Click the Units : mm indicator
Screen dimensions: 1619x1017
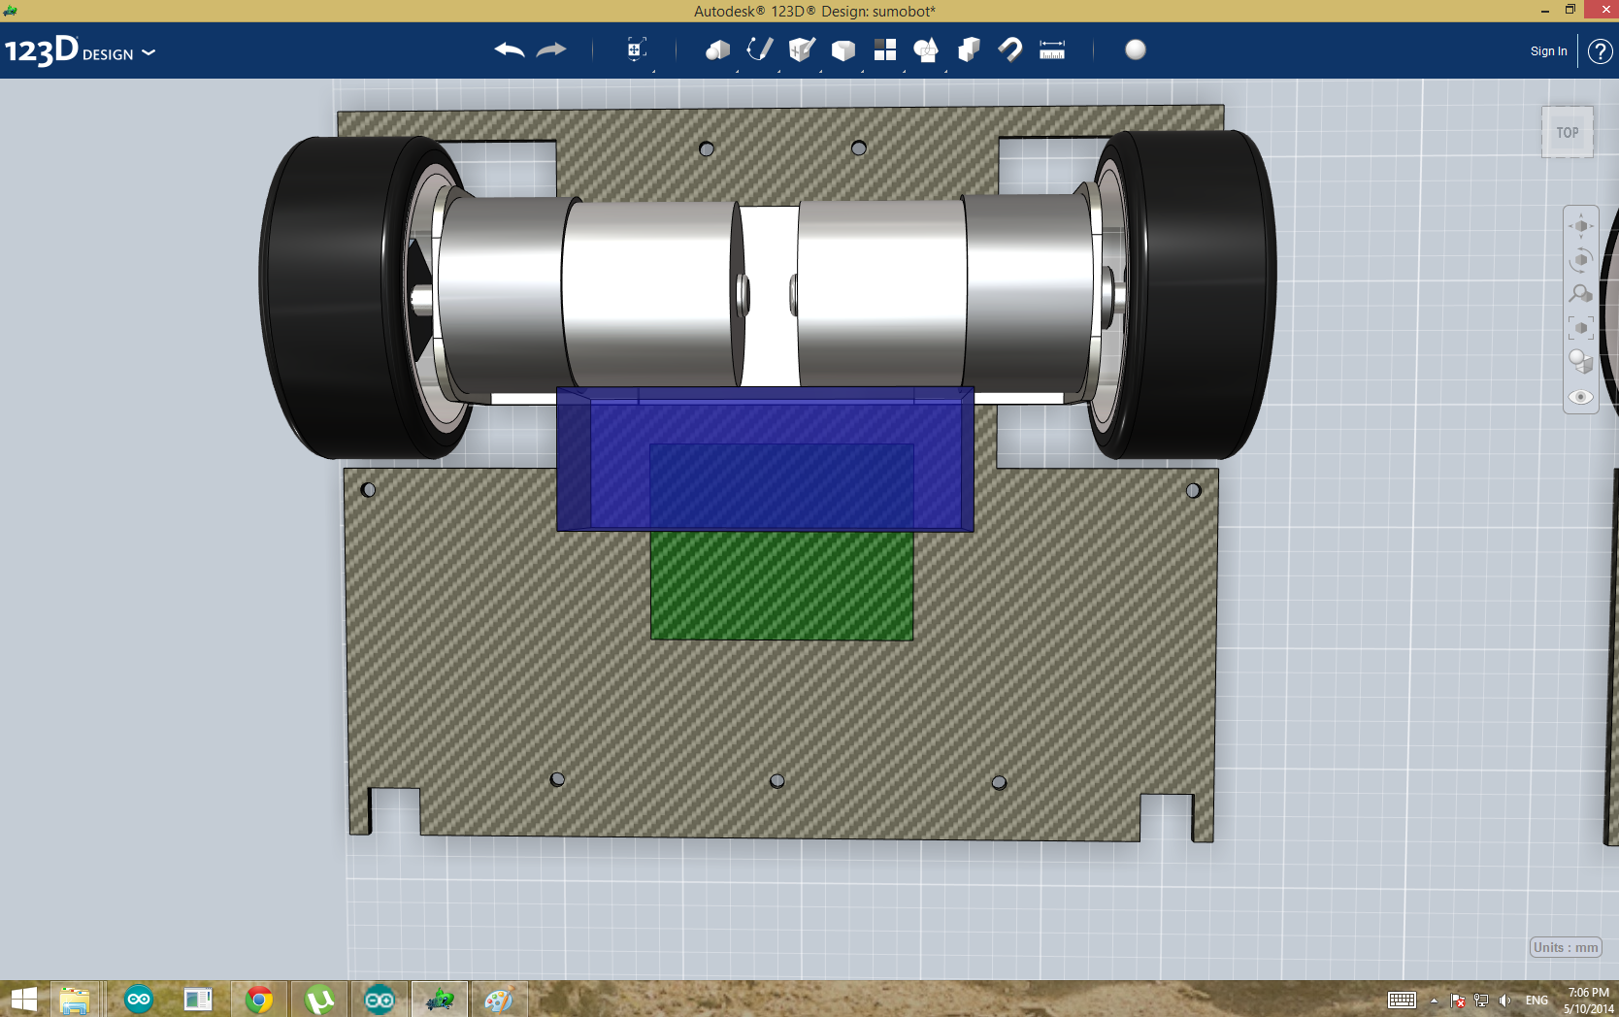click(1565, 948)
